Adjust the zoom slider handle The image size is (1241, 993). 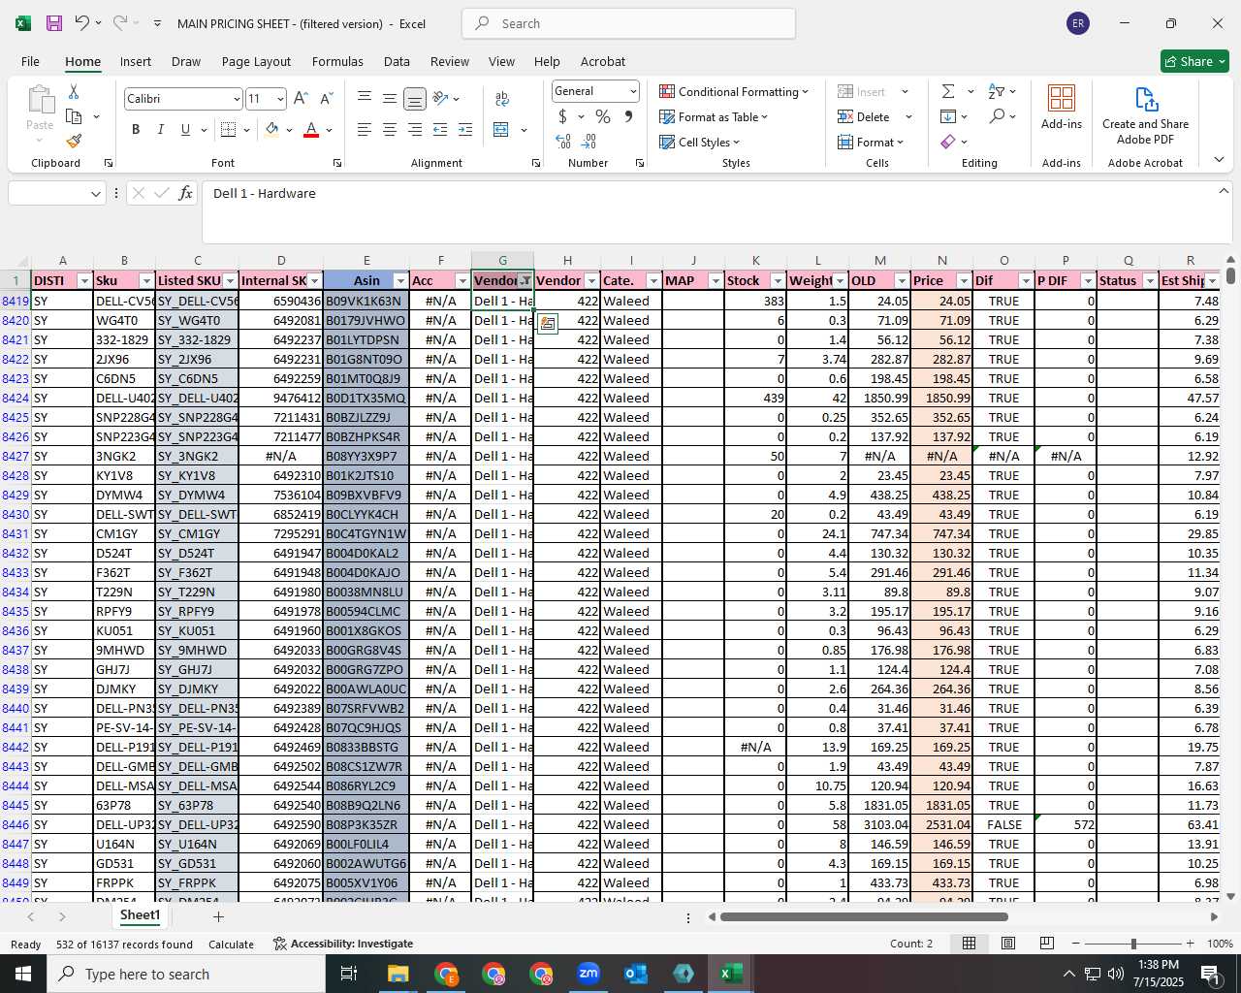coord(1133,944)
